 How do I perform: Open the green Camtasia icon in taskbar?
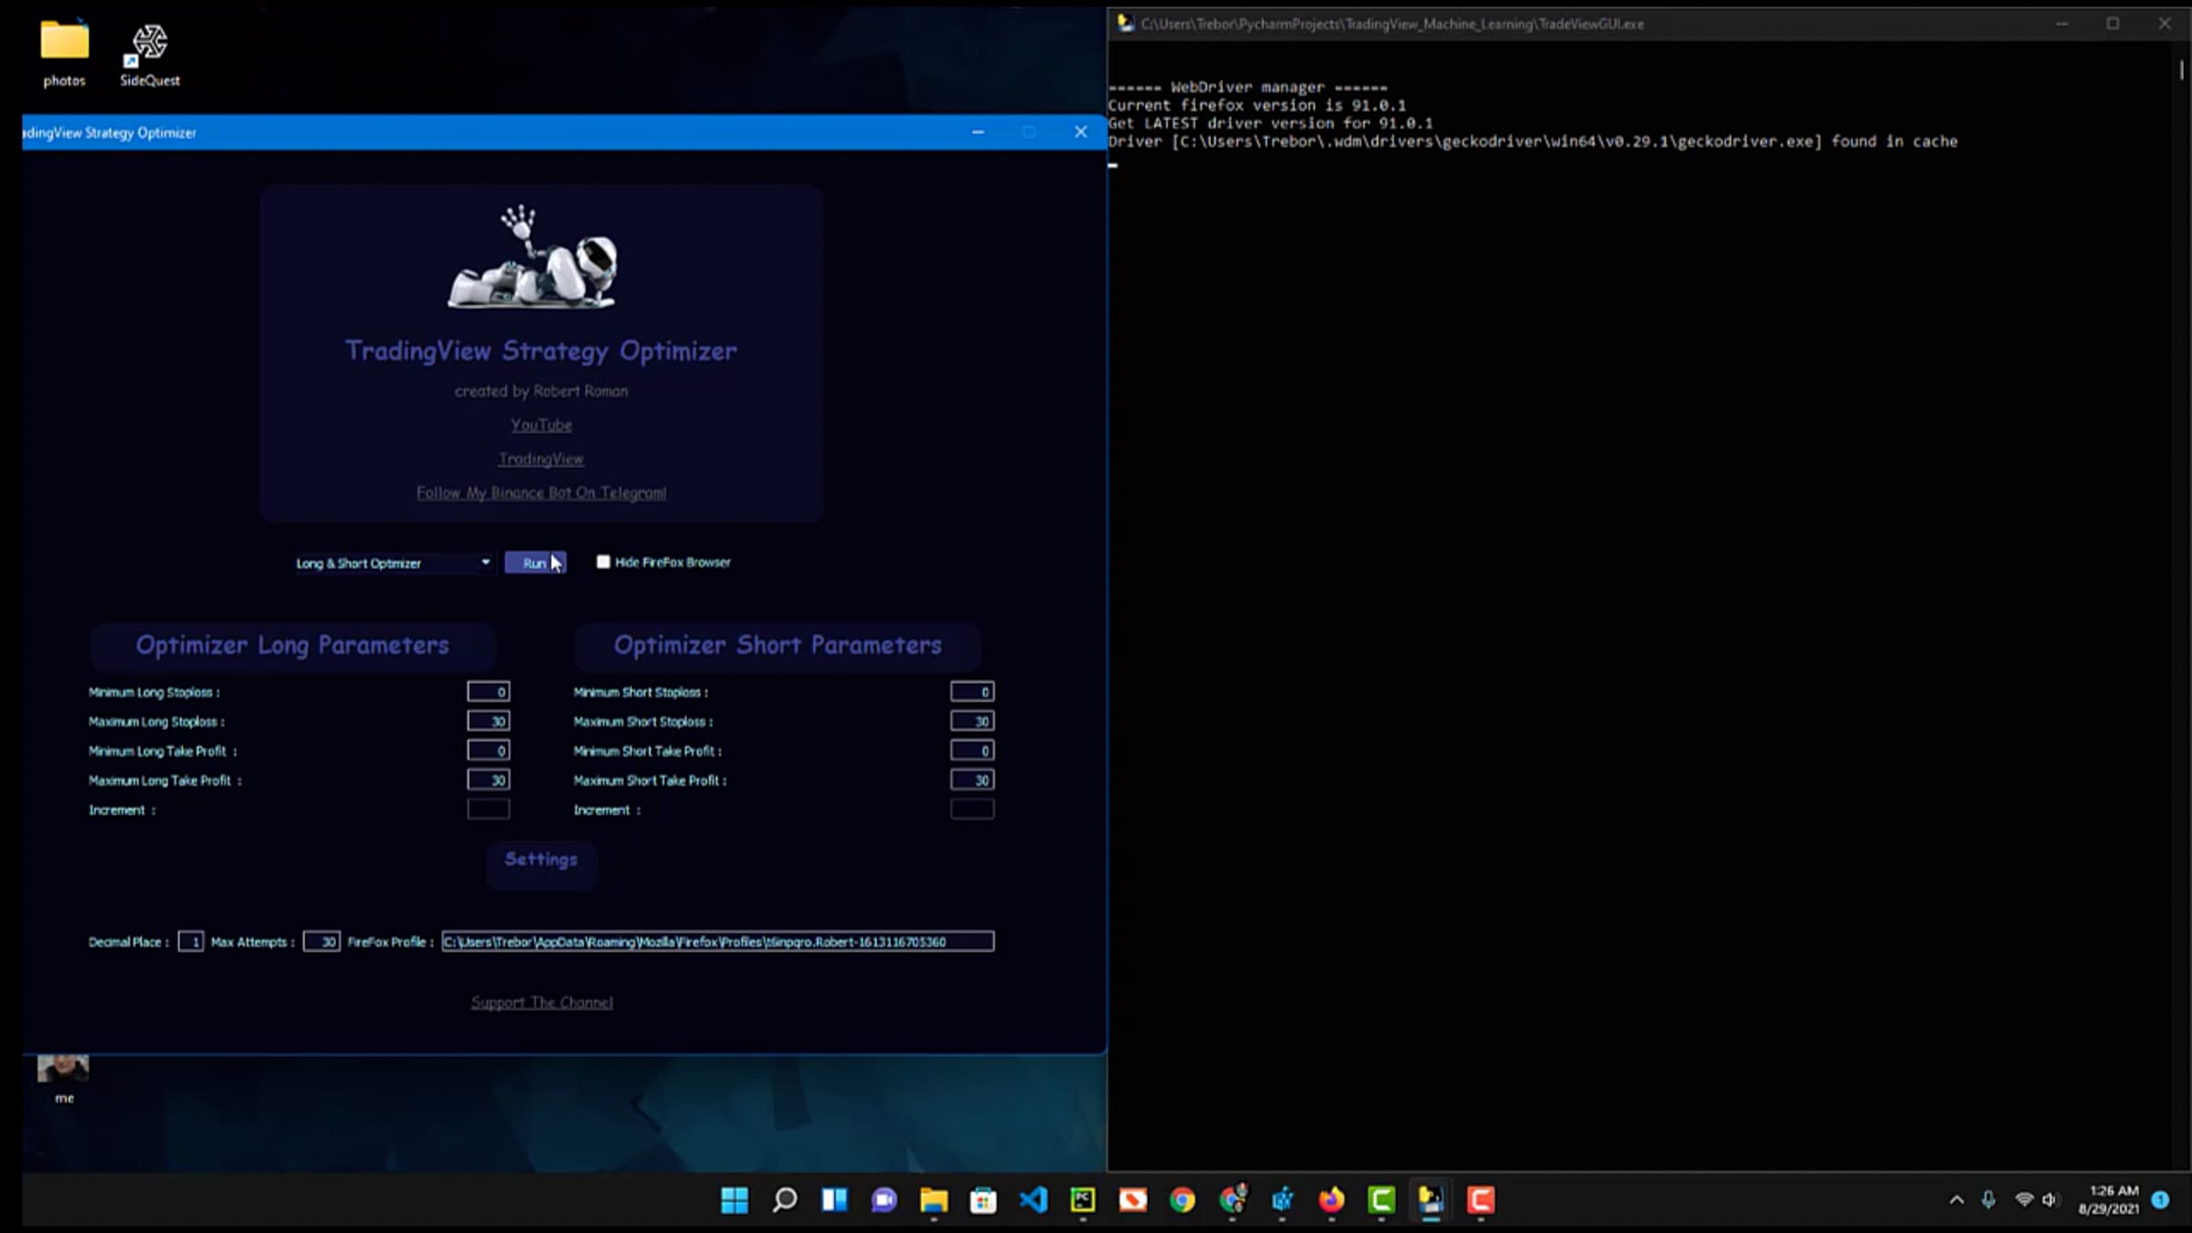tap(1381, 1200)
